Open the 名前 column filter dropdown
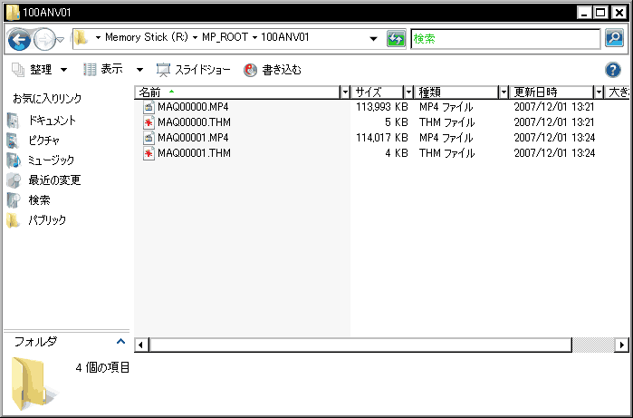 click(345, 92)
